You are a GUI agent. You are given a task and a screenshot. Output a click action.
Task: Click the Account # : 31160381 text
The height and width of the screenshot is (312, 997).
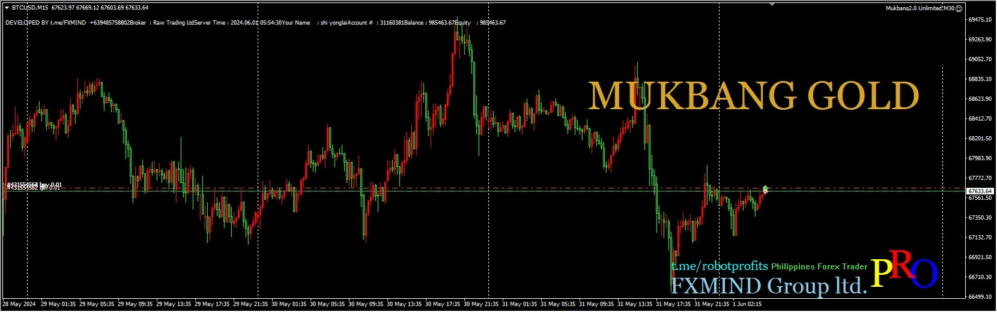pos(375,23)
